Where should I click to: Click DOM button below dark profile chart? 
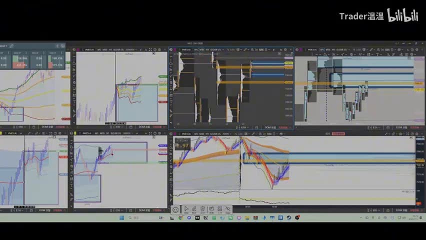tap(270, 127)
